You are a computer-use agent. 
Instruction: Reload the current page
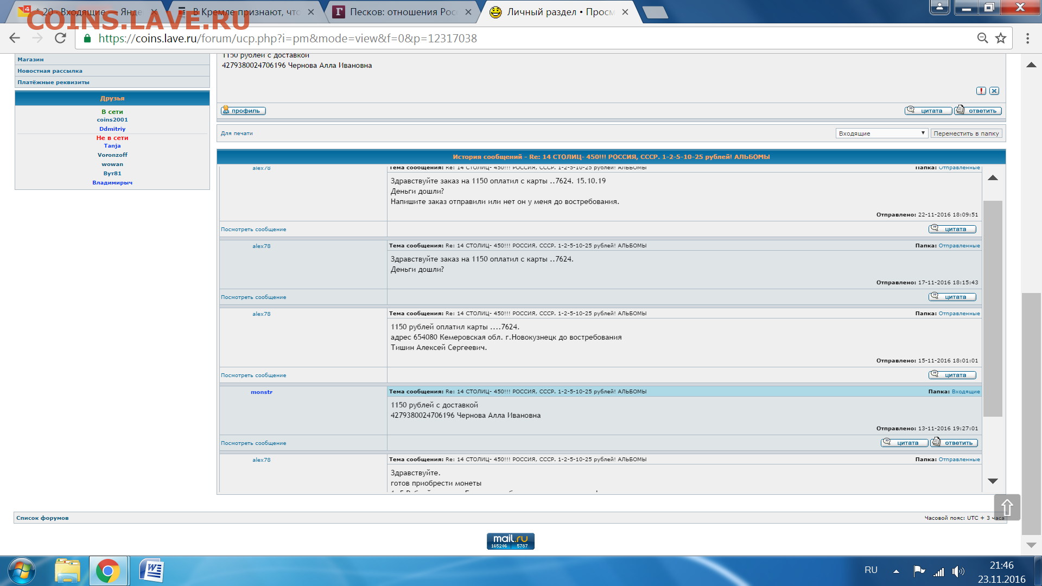tap(60, 38)
